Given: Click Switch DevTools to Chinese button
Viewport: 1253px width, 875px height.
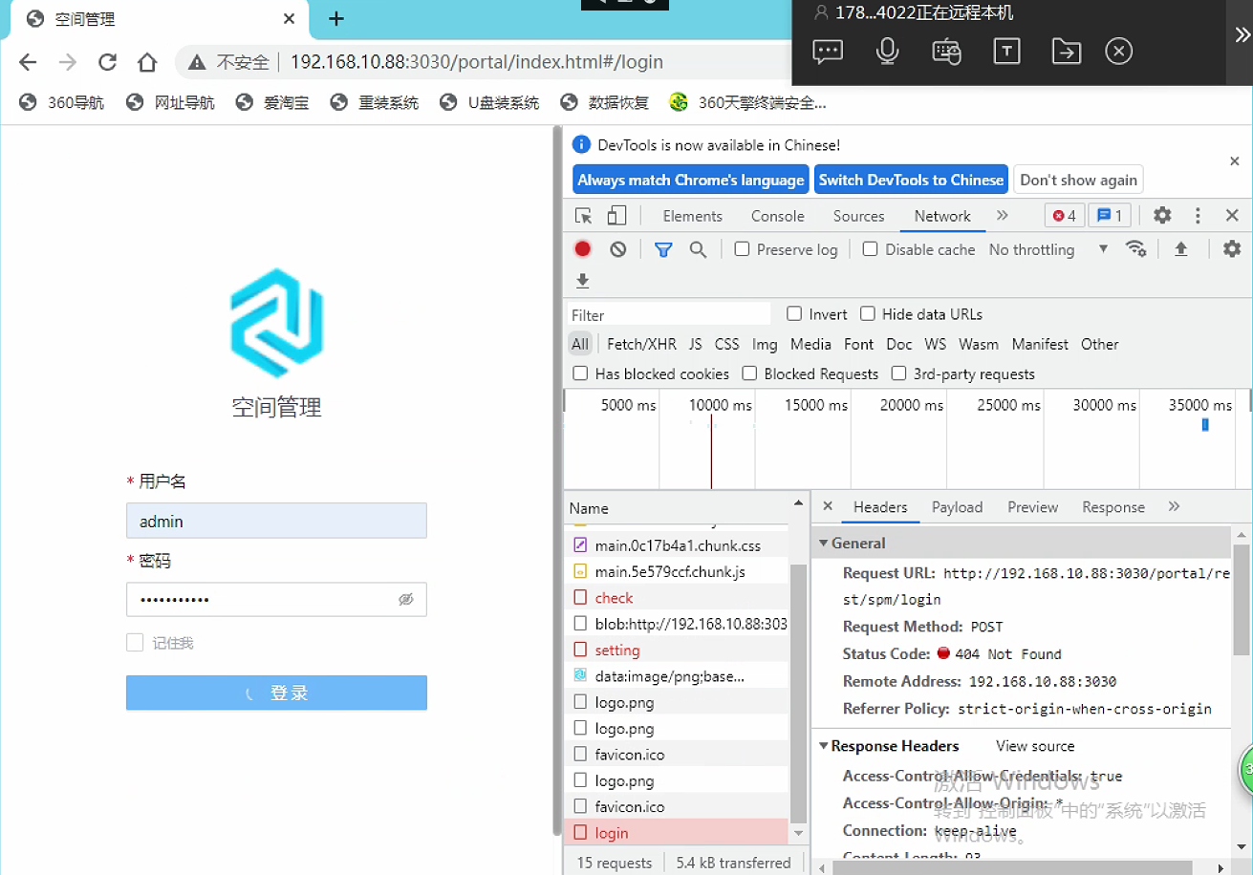Looking at the screenshot, I should click(x=911, y=180).
